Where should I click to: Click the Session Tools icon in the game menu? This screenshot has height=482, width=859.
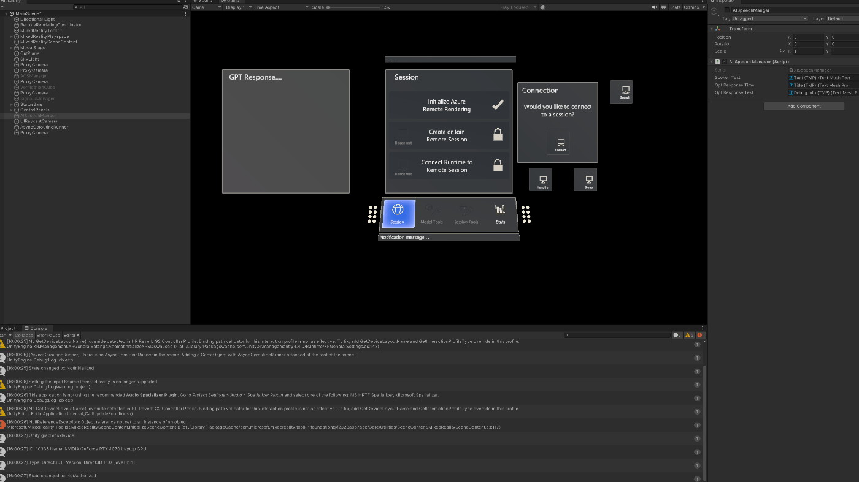pyautogui.click(x=466, y=210)
